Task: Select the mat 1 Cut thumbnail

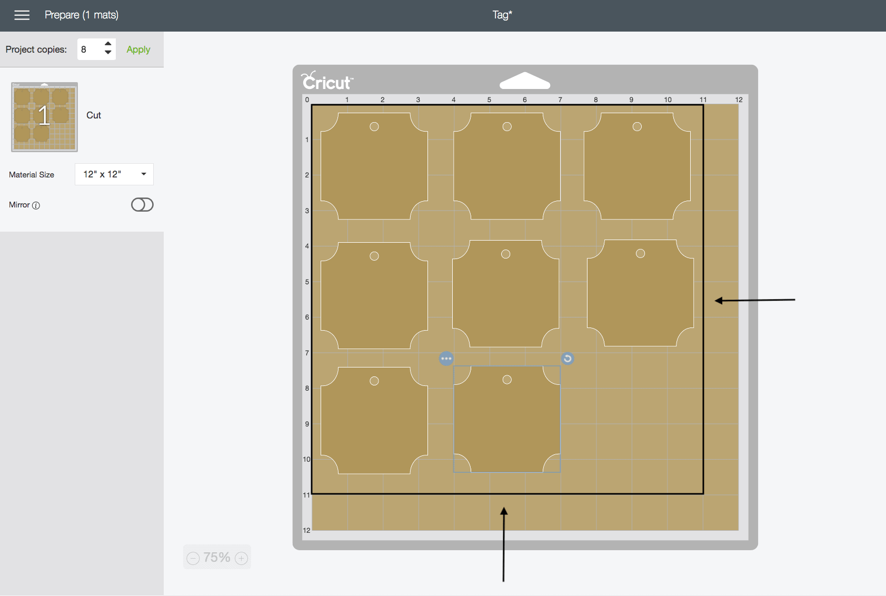Action: [45, 117]
